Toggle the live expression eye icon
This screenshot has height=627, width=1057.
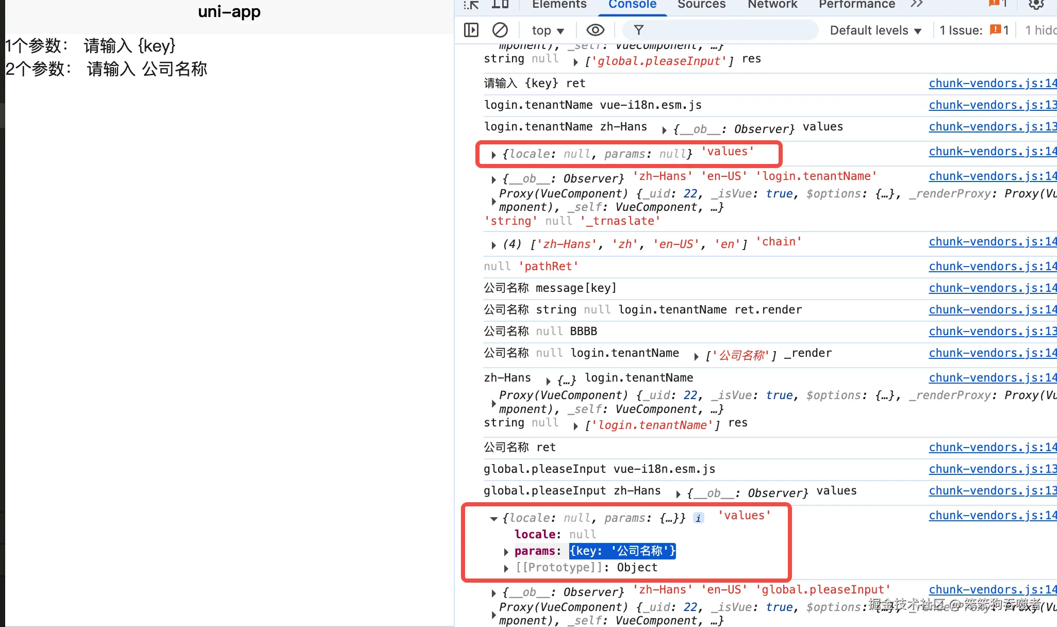click(x=595, y=30)
